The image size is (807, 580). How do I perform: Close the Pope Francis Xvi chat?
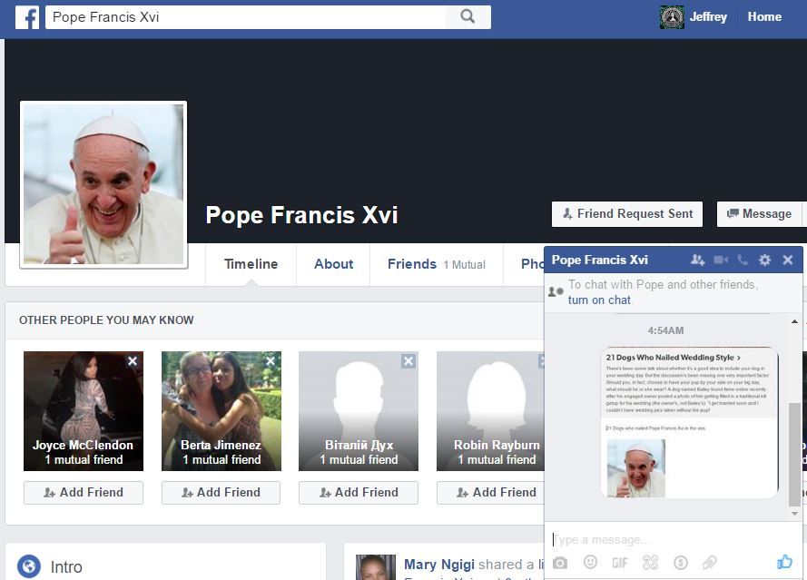click(787, 260)
